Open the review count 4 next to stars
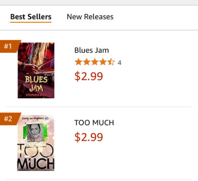The image size is (198, 181). point(119,63)
